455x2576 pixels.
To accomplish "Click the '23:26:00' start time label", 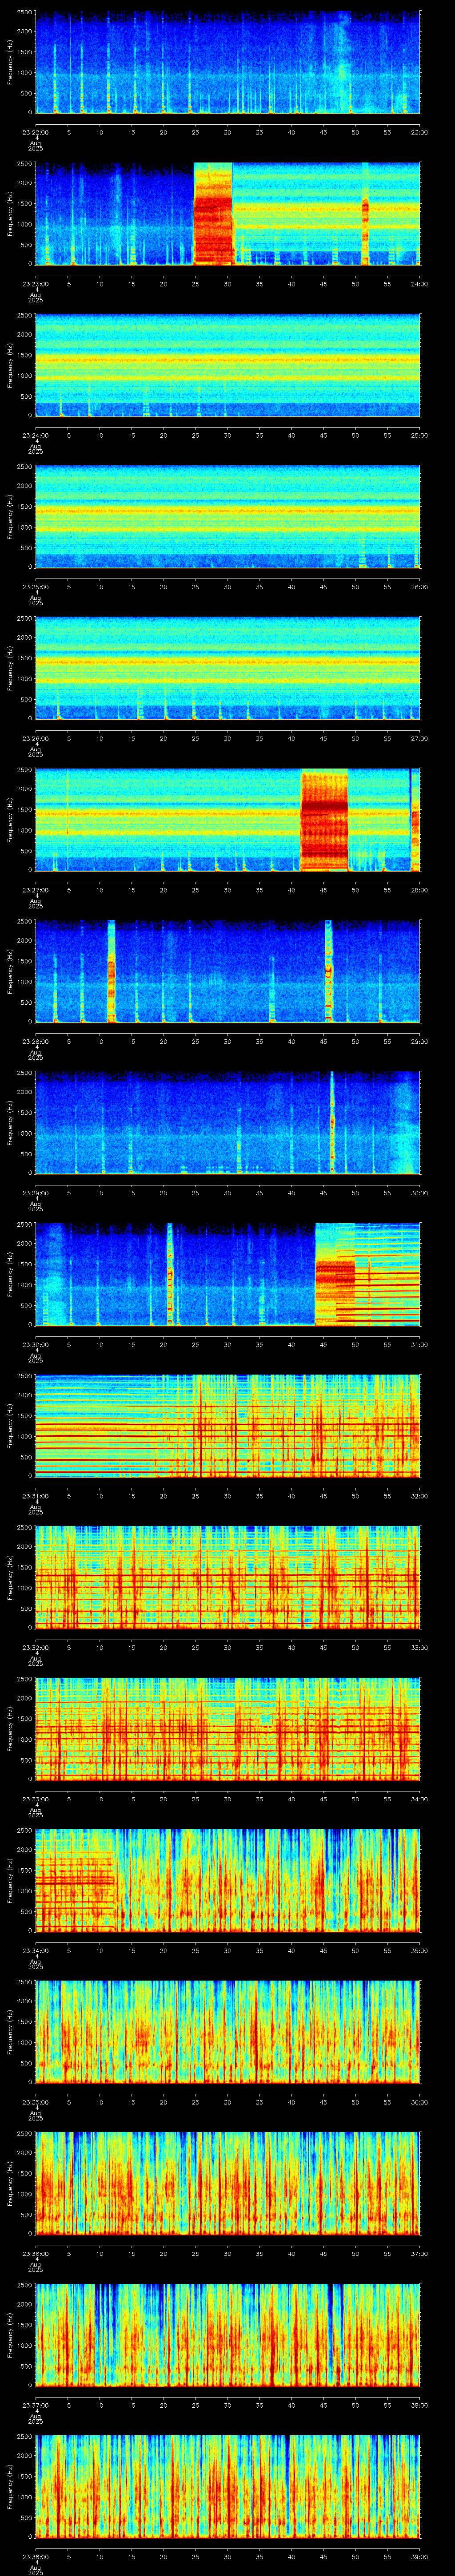I will click(x=35, y=738).
